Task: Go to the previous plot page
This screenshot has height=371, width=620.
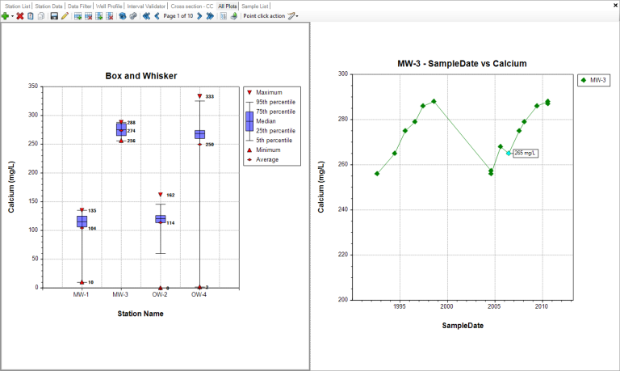Action: click(157, 15)
